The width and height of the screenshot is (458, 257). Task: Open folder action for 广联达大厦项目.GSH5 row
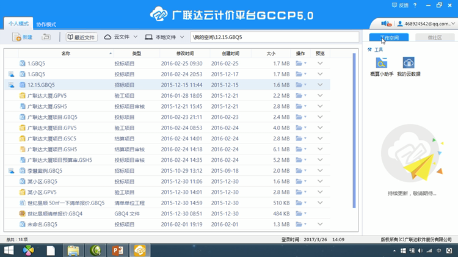pos(300,149)
